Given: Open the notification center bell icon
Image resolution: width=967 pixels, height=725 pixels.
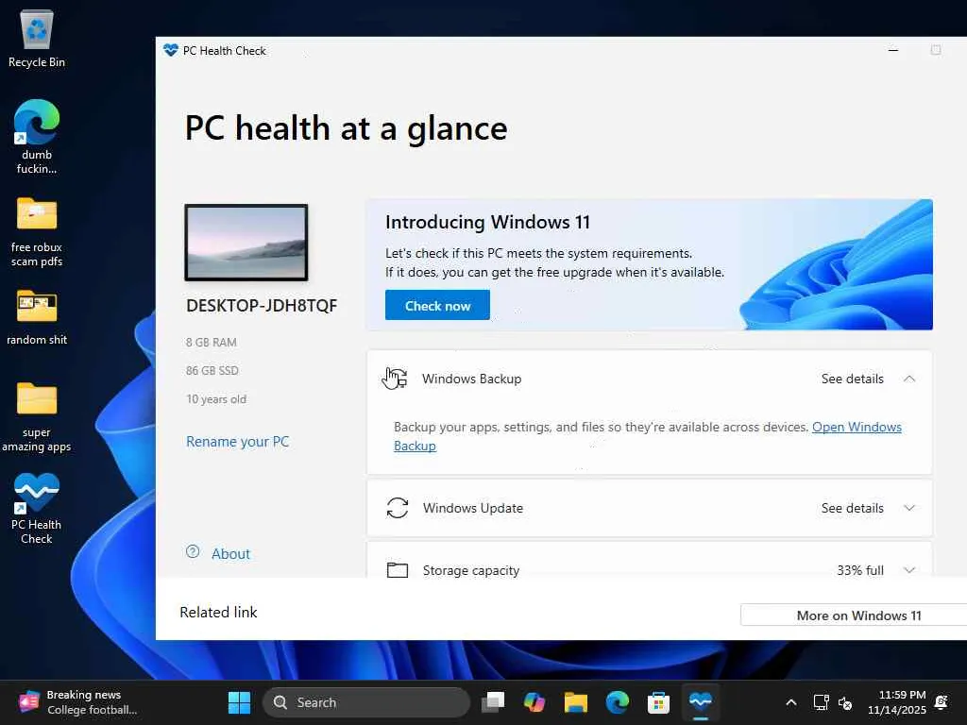Looking at the screenshot, I should coord(942,702).
